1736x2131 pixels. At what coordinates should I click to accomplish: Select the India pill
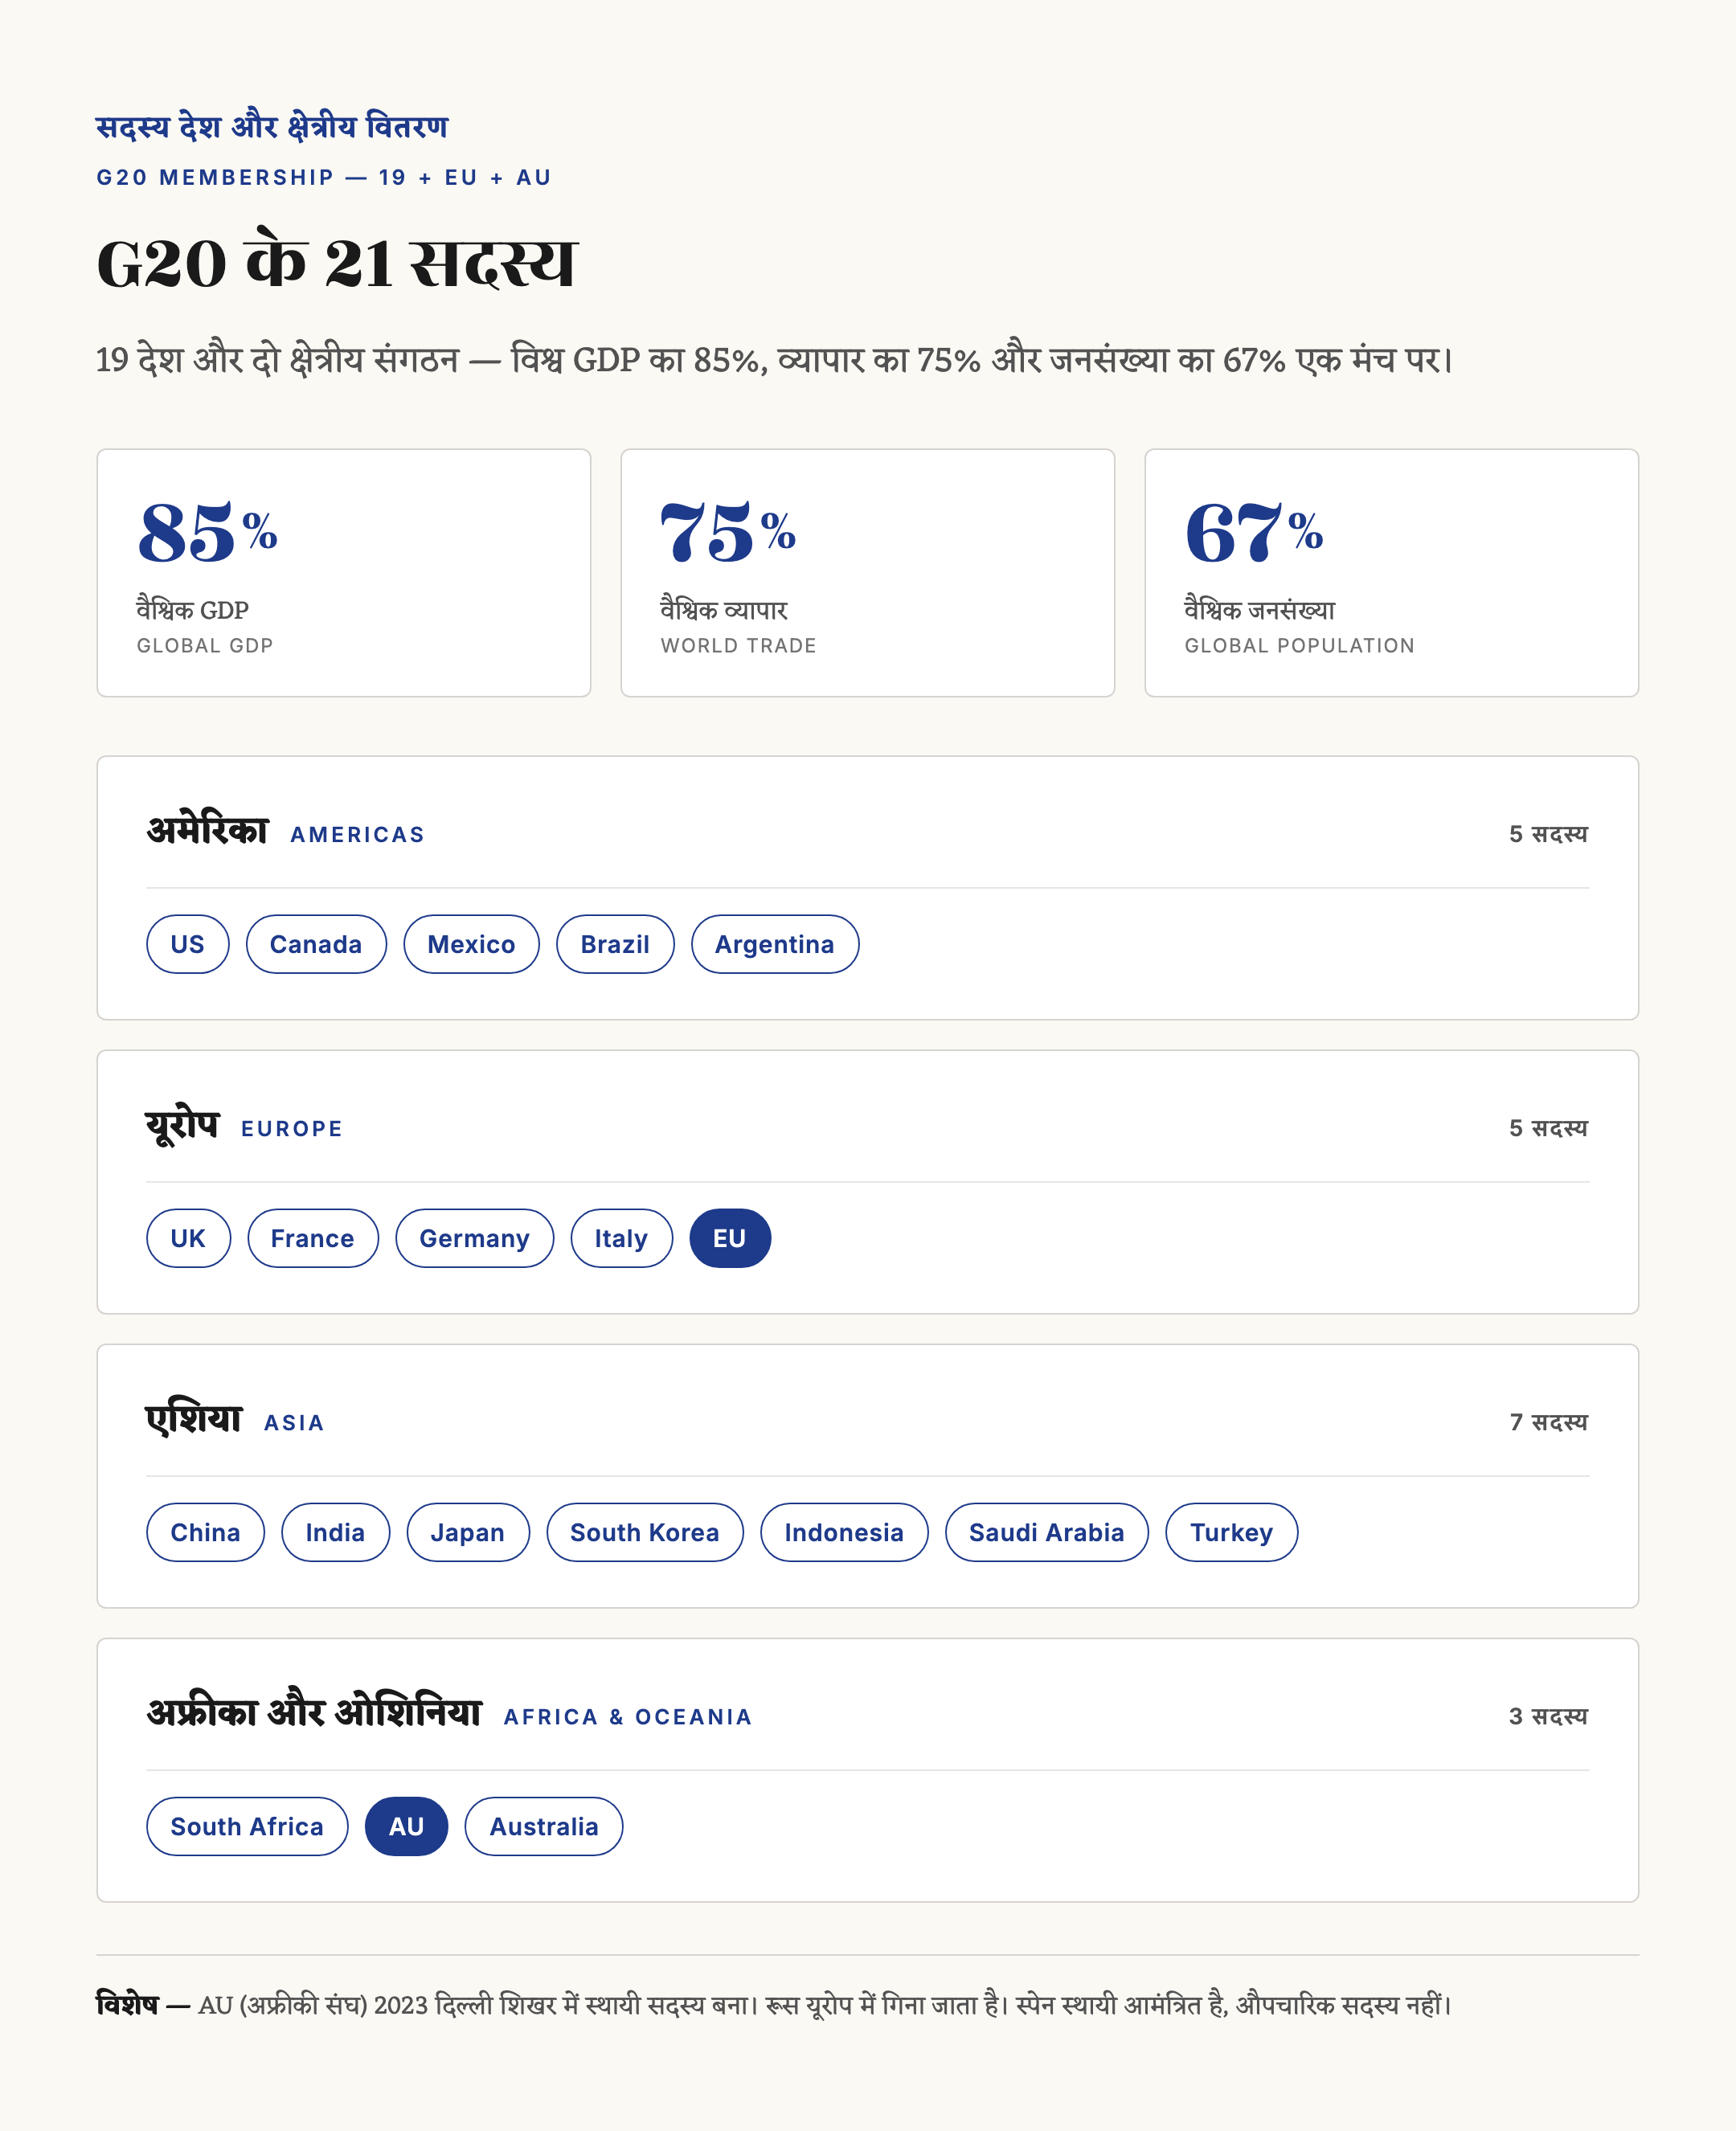335,1532
